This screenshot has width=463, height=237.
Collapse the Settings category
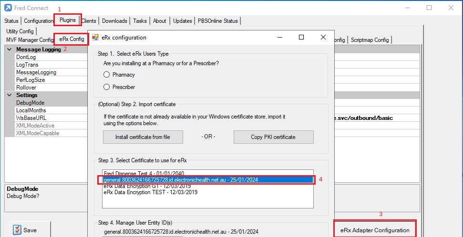point(10,95)
